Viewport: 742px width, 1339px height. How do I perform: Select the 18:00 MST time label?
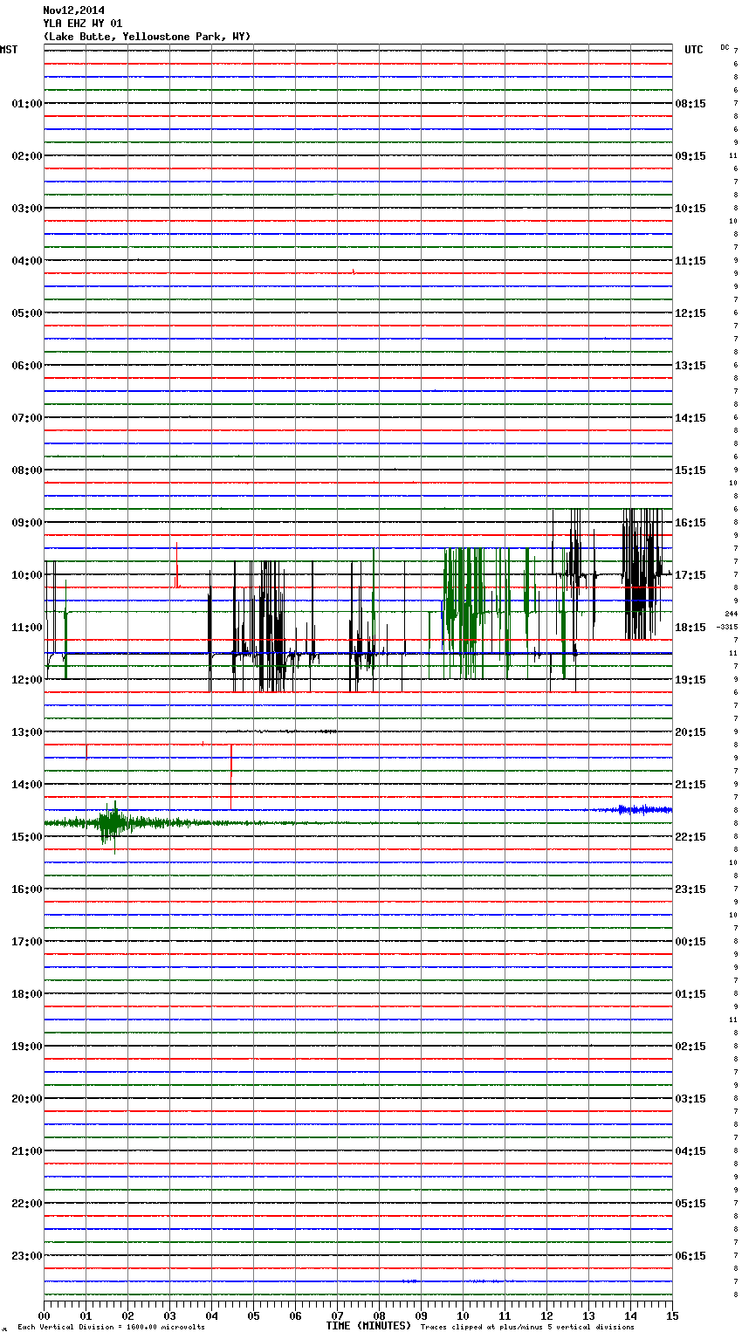pyautogui.click(x=27, y=994)
